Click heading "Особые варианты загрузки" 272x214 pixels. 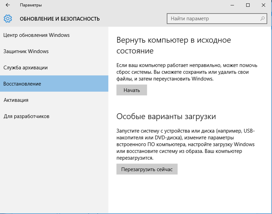click(x=166, y=116)
